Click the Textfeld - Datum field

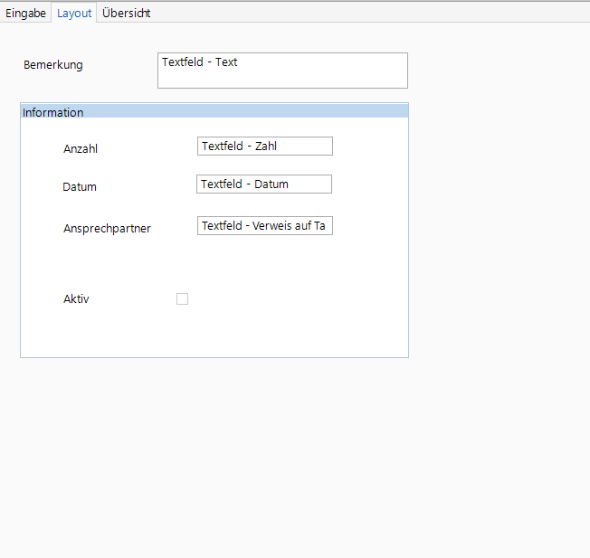263,184
